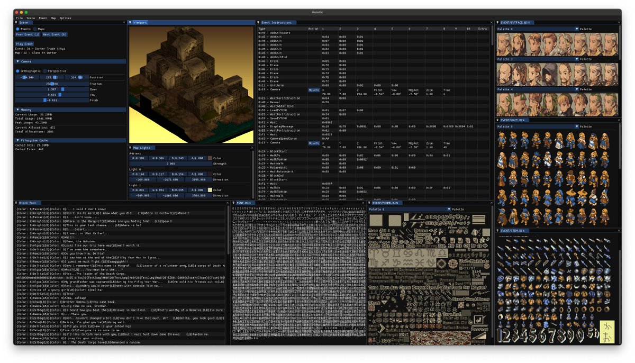Image resolution: width=635 pixels, height=363 pixels.
Task: Close the EVENT/UNIT.BIN panel with its X
Action: click(619, 120)
